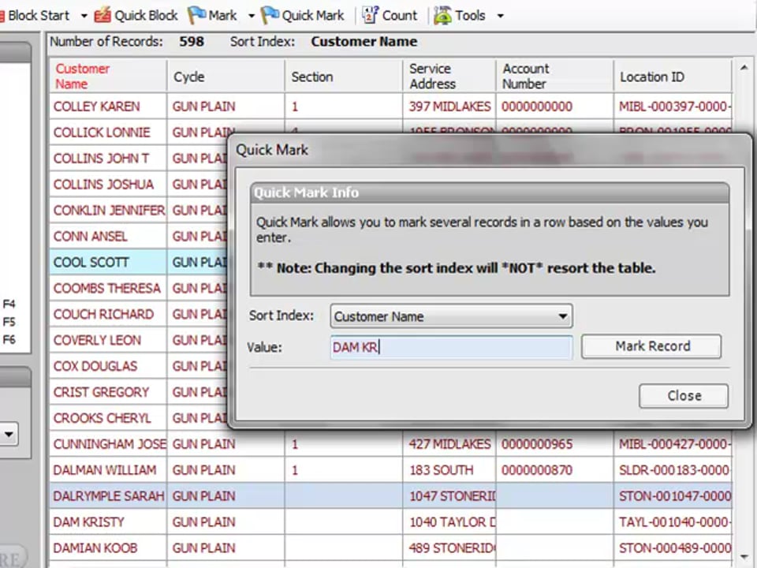Click the F4 shortcut label
The height and width of the screenshot is (568, 757).
(x=9, y=305)
